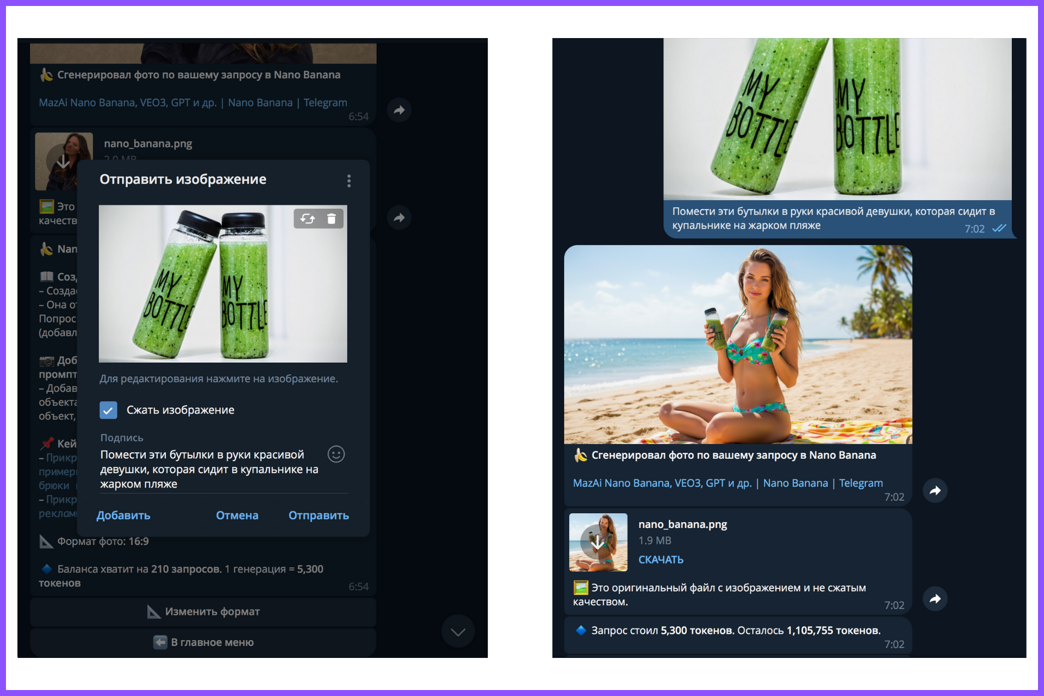Open the three-dot menu in send dialog

coord(349,181)
